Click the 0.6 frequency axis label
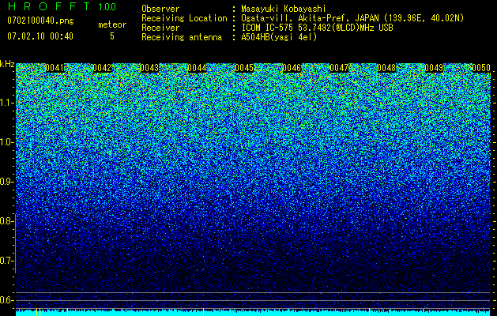 click(6, 300)
